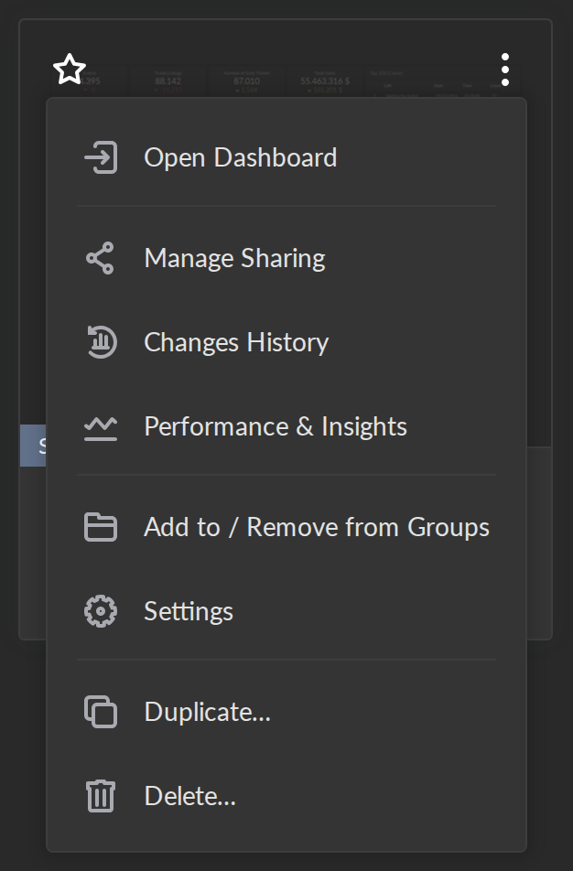Select Open Dashboard menu entry
The height and width of the screenshot is (871, 573).
pos(286,157)
